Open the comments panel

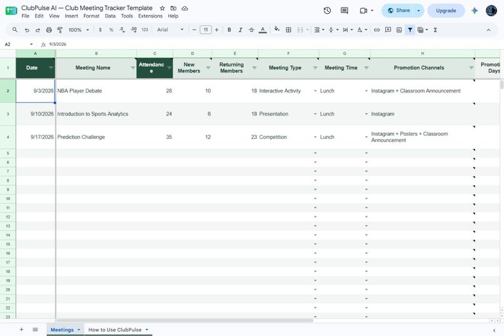345,11
